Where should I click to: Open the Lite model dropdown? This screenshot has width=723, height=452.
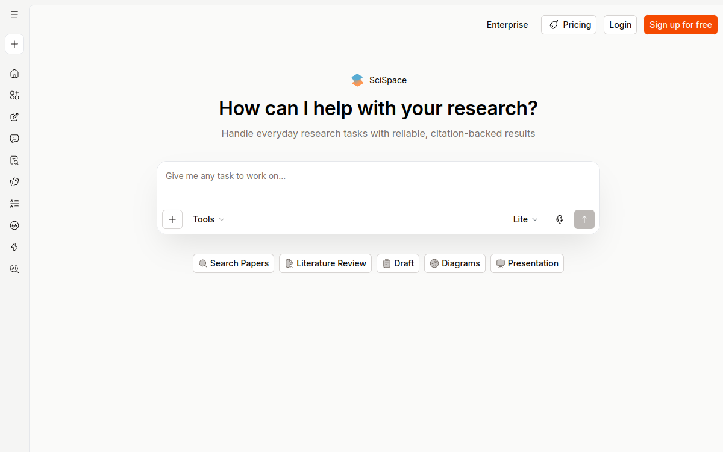pyautogui.click(x=525, y=219)
